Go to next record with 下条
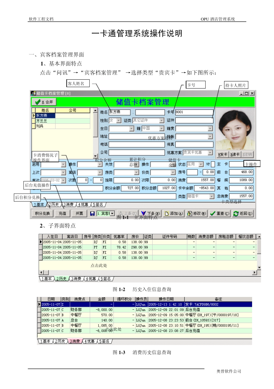 pyautogui.click(x=151, y=214)
